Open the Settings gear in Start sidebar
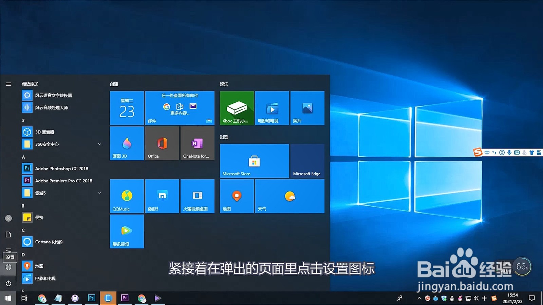This screenshot has width=543, height=305. (8, 267)
